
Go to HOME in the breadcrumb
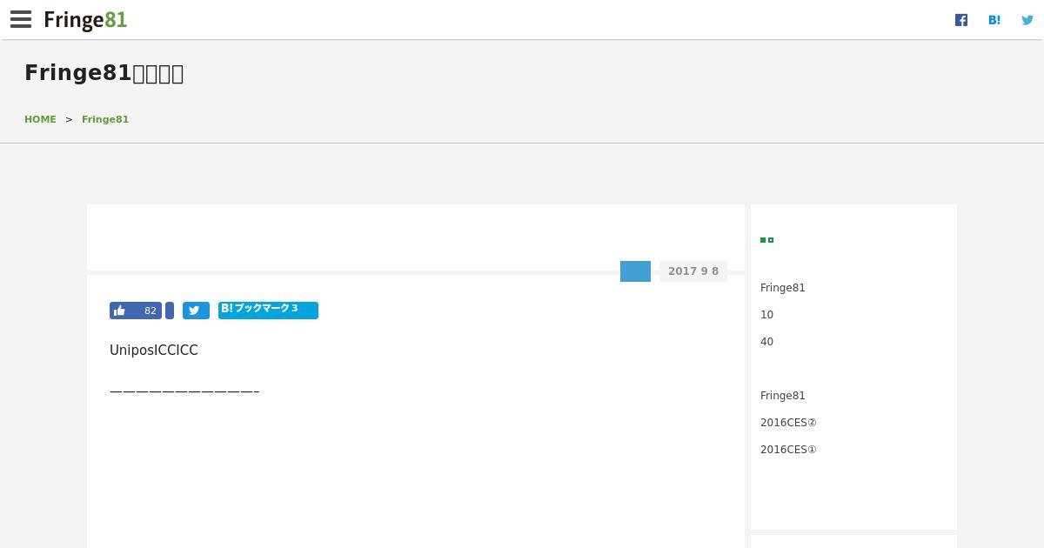[x=40, y=119]
